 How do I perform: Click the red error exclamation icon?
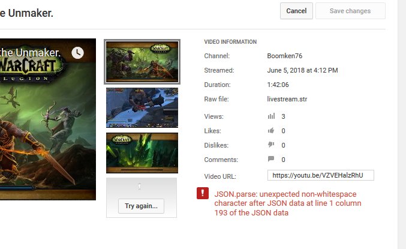coord(203,193)
